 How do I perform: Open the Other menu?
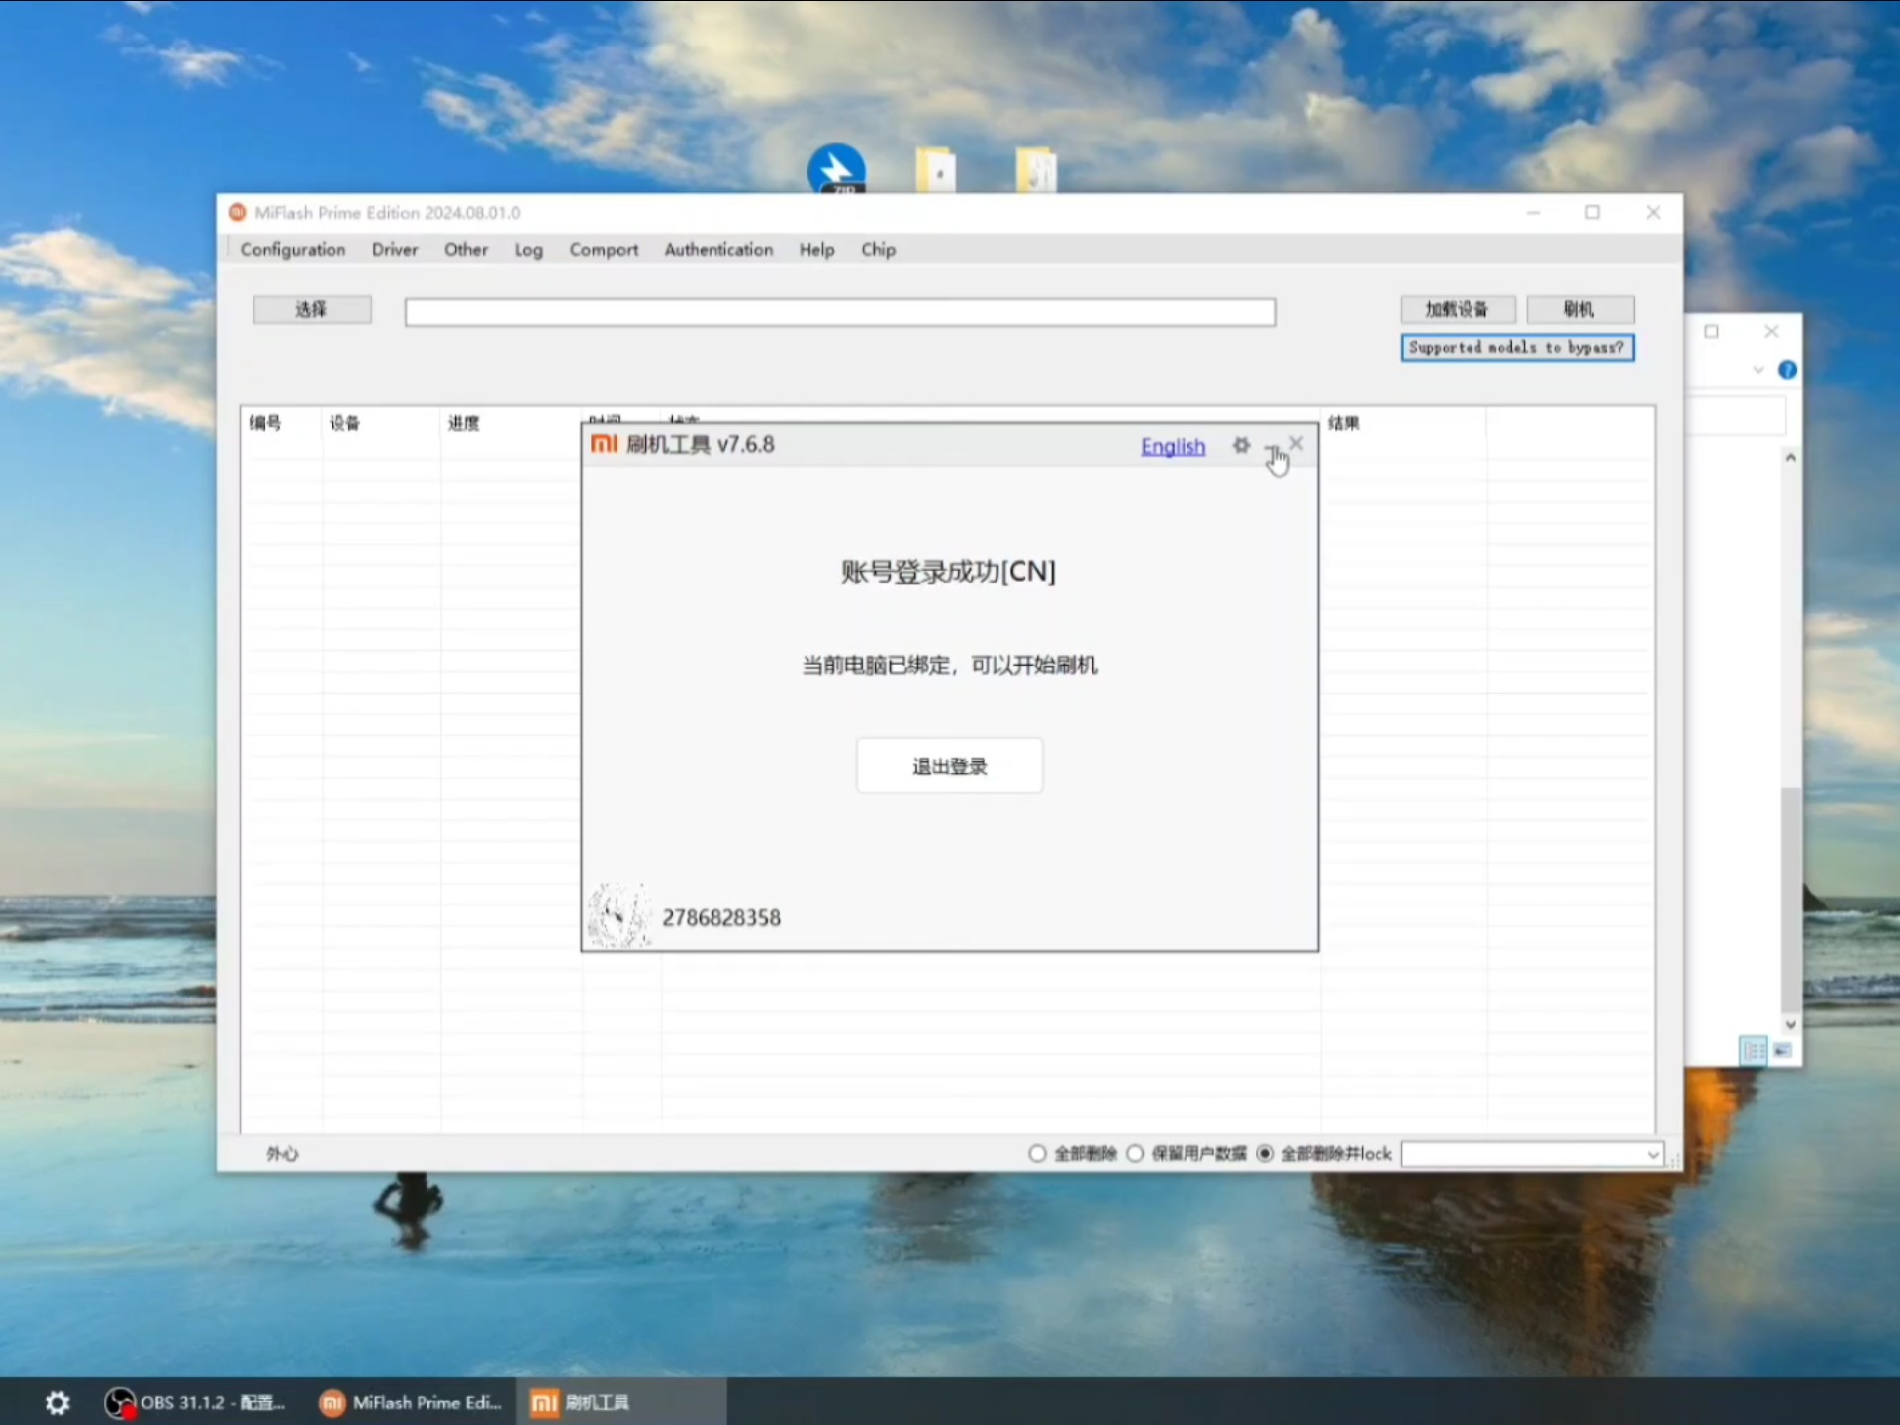[466, 250]
